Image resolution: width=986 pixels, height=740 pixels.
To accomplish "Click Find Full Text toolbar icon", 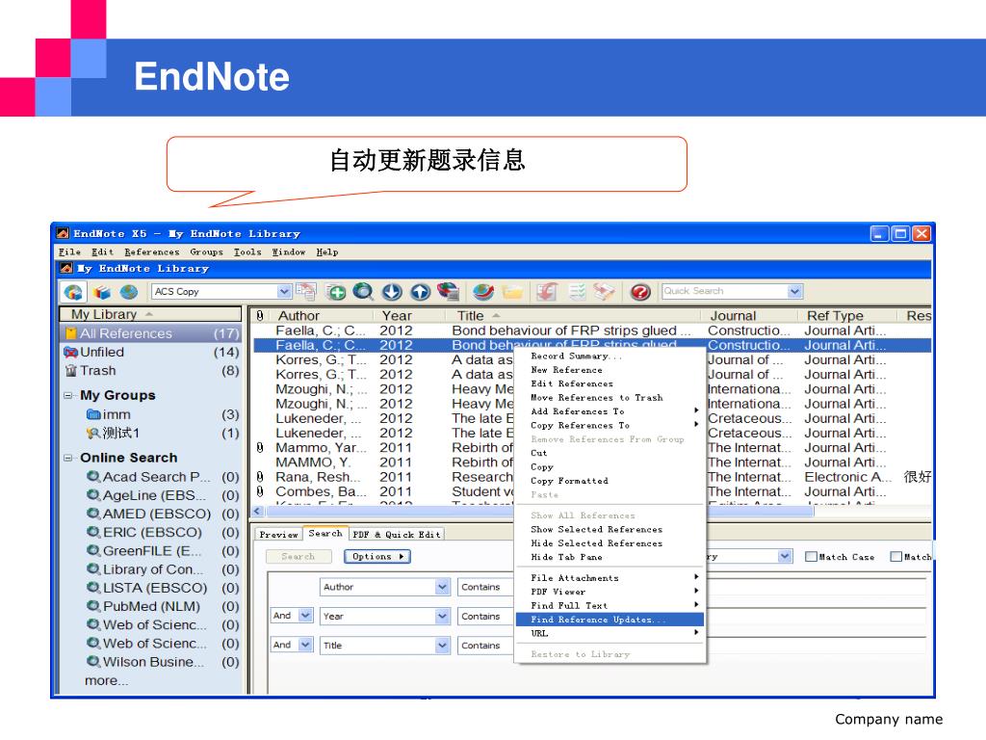I will tap(449, 291).
